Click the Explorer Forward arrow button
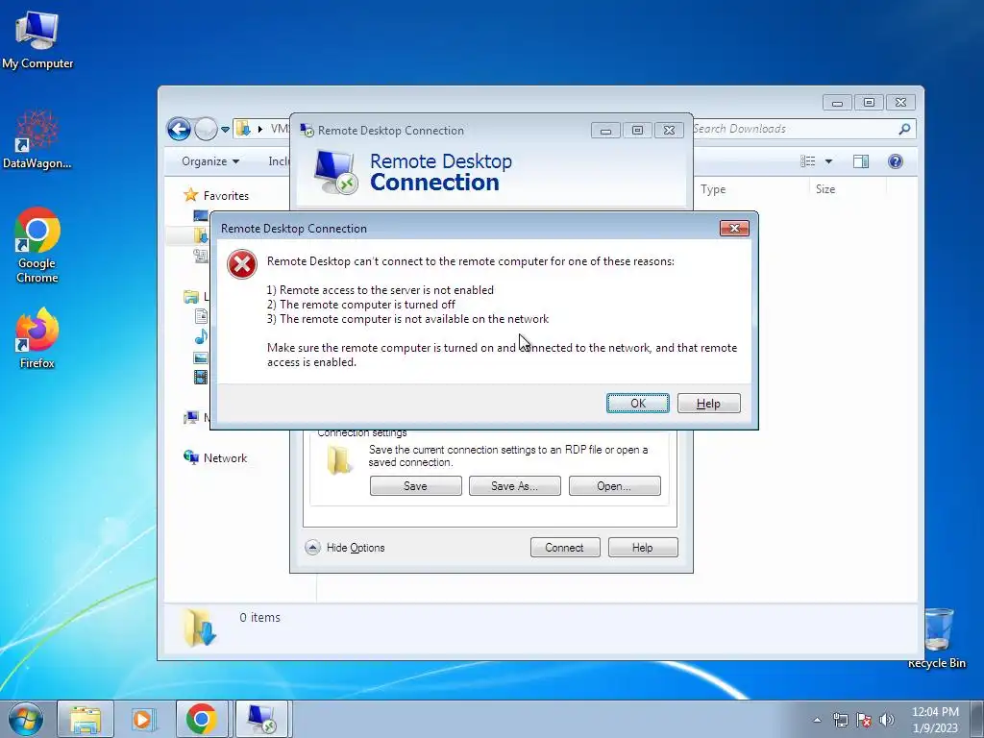This screenshot has height=738, width=984. pos(206,130)
